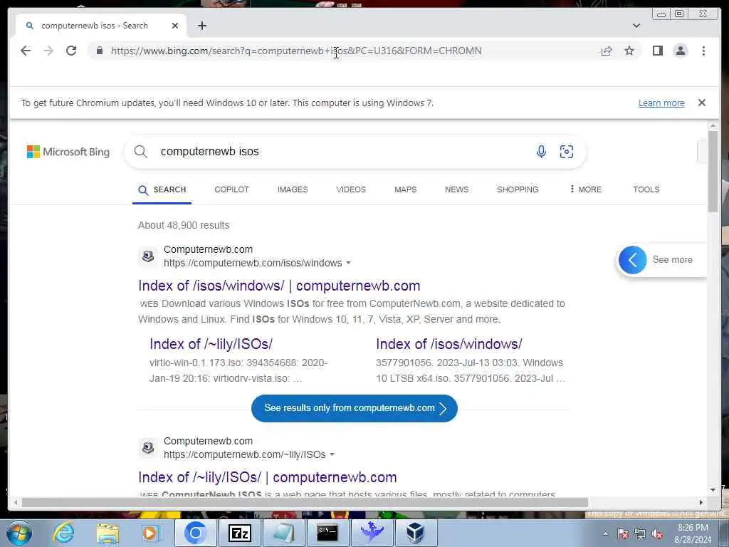Open the 'Index of /isos/windows/' sublink
This screenshot has width=729, height=547.
click(449, 344)
